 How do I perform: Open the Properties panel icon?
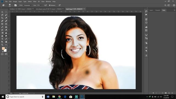146,19
